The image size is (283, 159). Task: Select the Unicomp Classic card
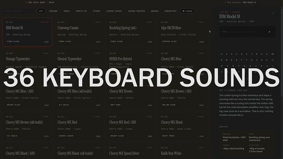coord(79,32)
